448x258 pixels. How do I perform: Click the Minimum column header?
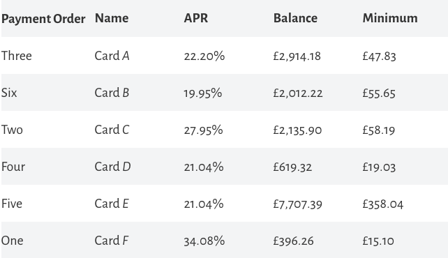pos(390,18)
